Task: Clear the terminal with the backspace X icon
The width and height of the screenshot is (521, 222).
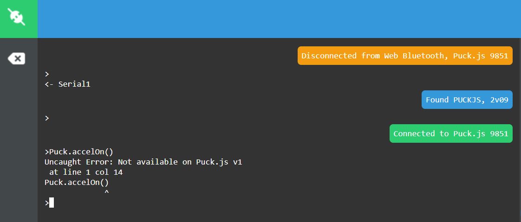Action: 16,59
